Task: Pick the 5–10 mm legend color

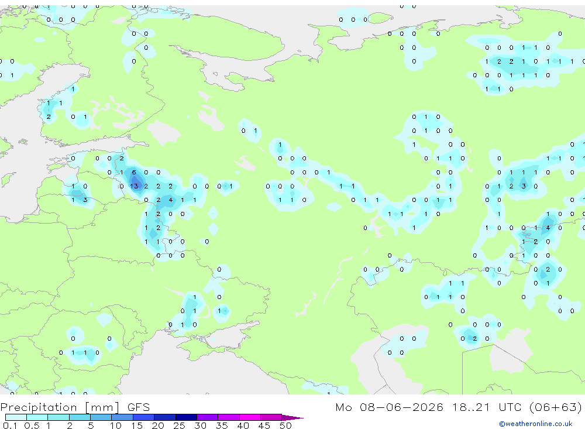Action: click(101, 417)
